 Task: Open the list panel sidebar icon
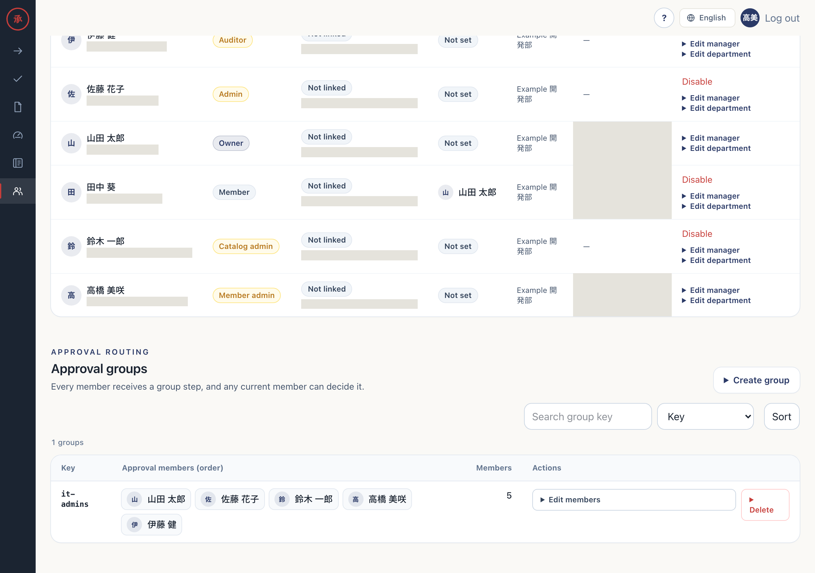pyautogui.click(x=18, y=163)
